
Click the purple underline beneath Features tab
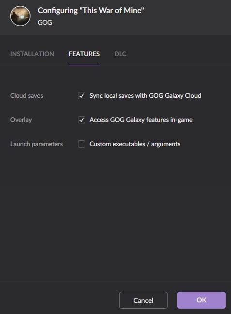[84, 65]
